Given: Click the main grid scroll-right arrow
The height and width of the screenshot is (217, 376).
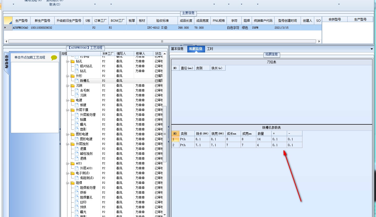Looking at the screenshot, I should (319, 41).
